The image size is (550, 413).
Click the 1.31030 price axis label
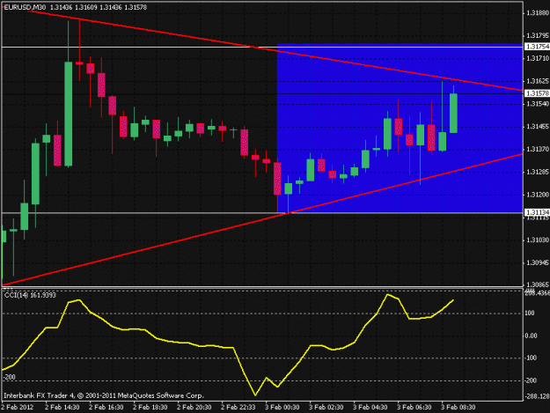538,240
